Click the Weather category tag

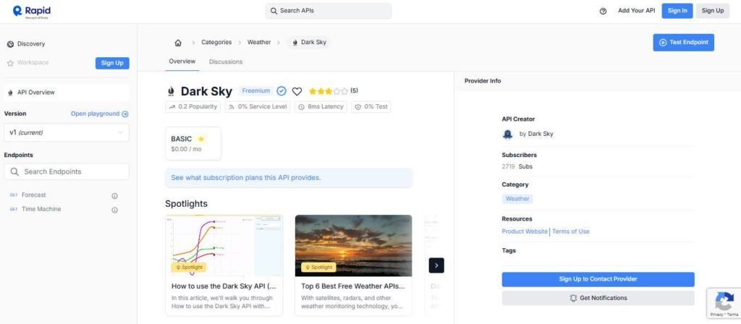pyautogui.click(x=517, y=199)
